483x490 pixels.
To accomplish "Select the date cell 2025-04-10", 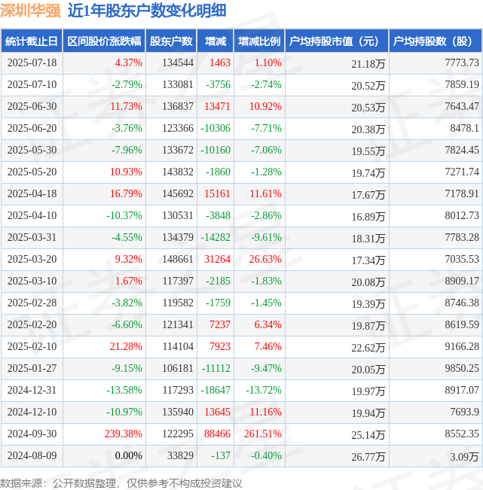I will pos(32,215).
